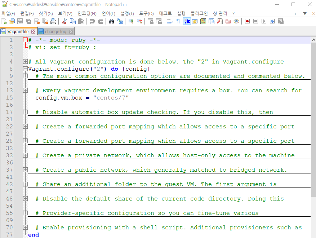Zoom out using the magnifier minus icon

(139, 21)
